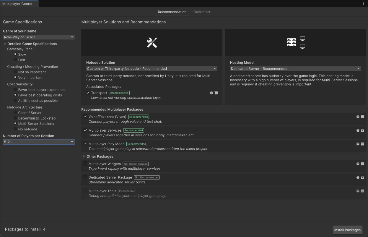Open Dedicated Server Package in Package Manager

(x=362, y=177)
